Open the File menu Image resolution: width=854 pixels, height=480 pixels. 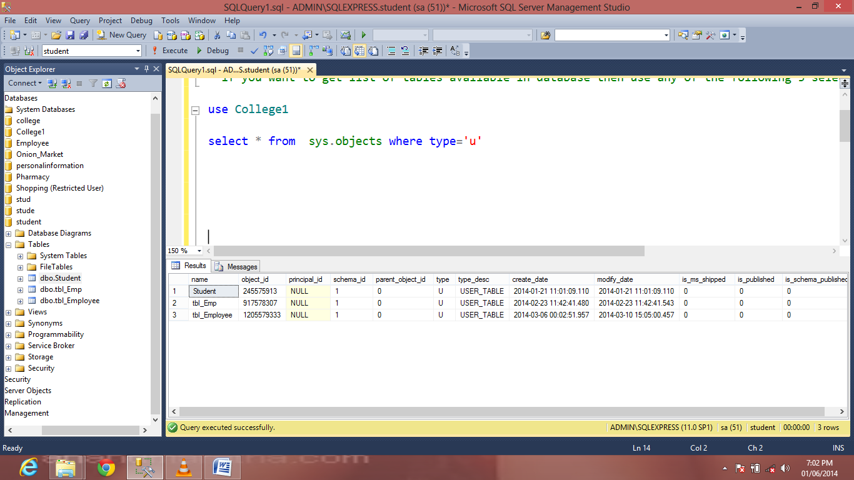[x=10, y=21]
